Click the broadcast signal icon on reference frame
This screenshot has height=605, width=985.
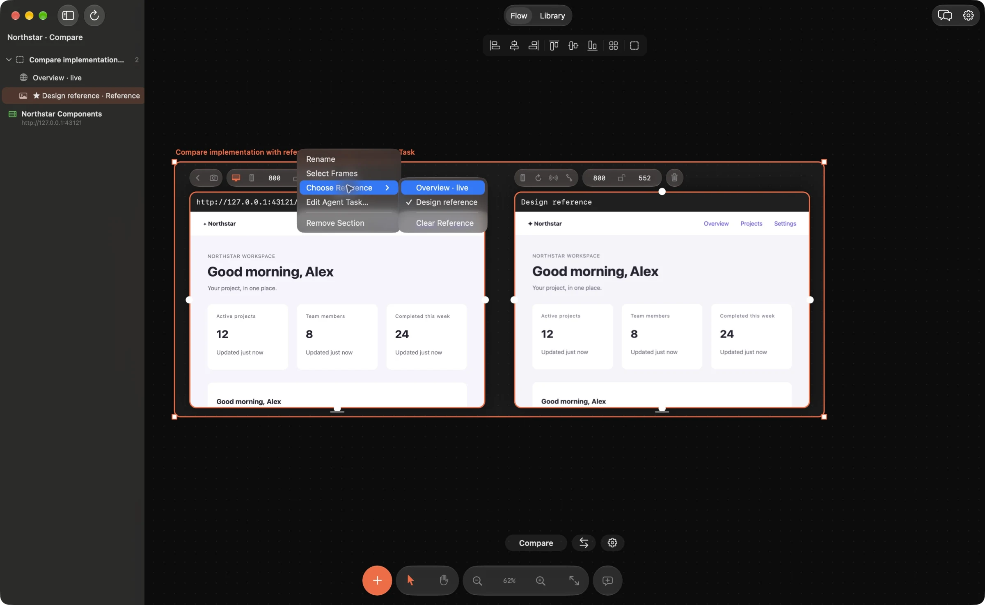(553, 178)
